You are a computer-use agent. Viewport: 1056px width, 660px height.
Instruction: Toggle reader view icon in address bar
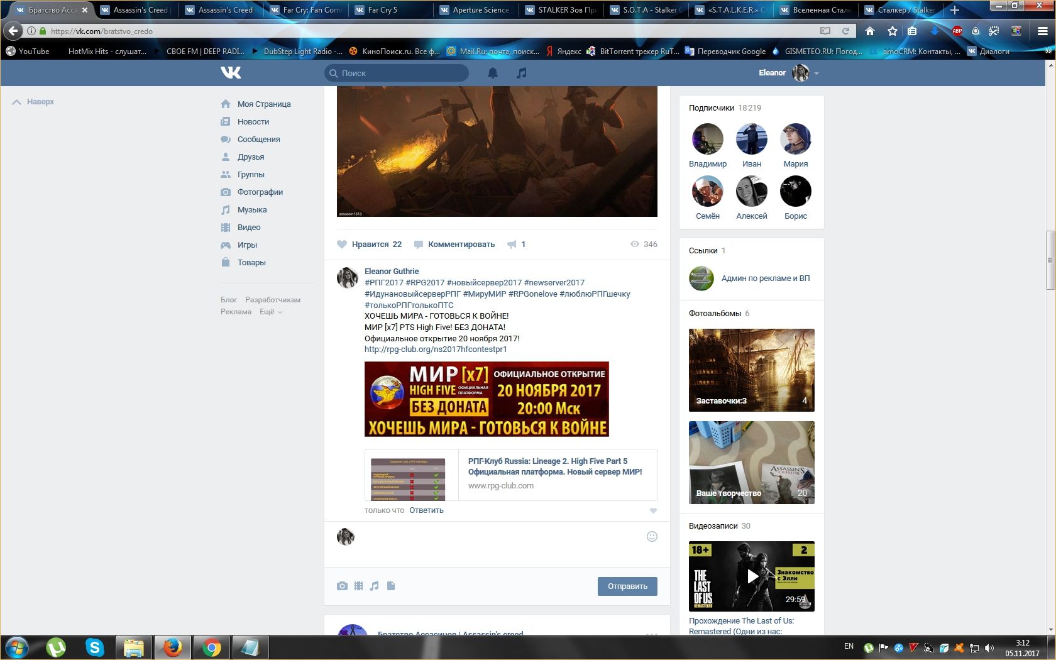pyautogui.click(x=825, y=31)
